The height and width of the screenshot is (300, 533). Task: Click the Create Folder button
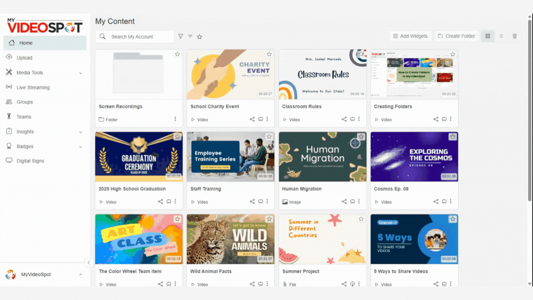[456, 36]
